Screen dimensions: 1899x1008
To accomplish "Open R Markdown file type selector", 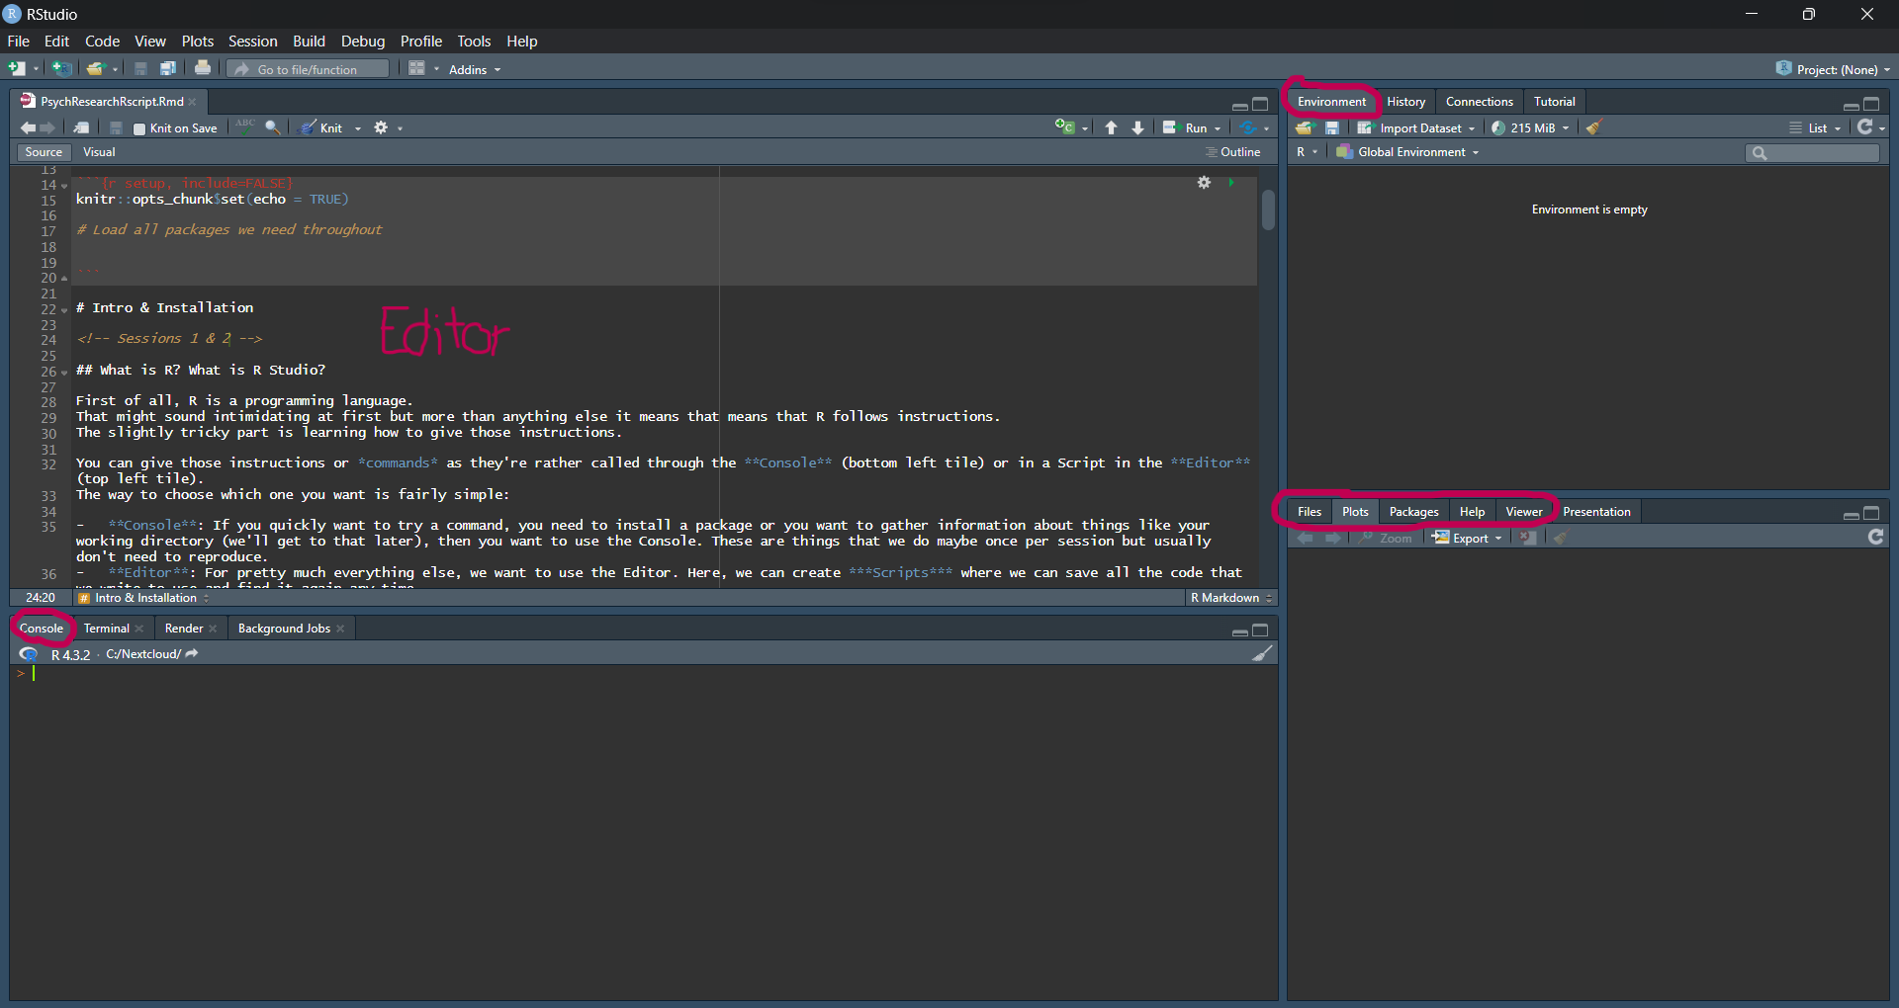I will [x=1230, y=598].
